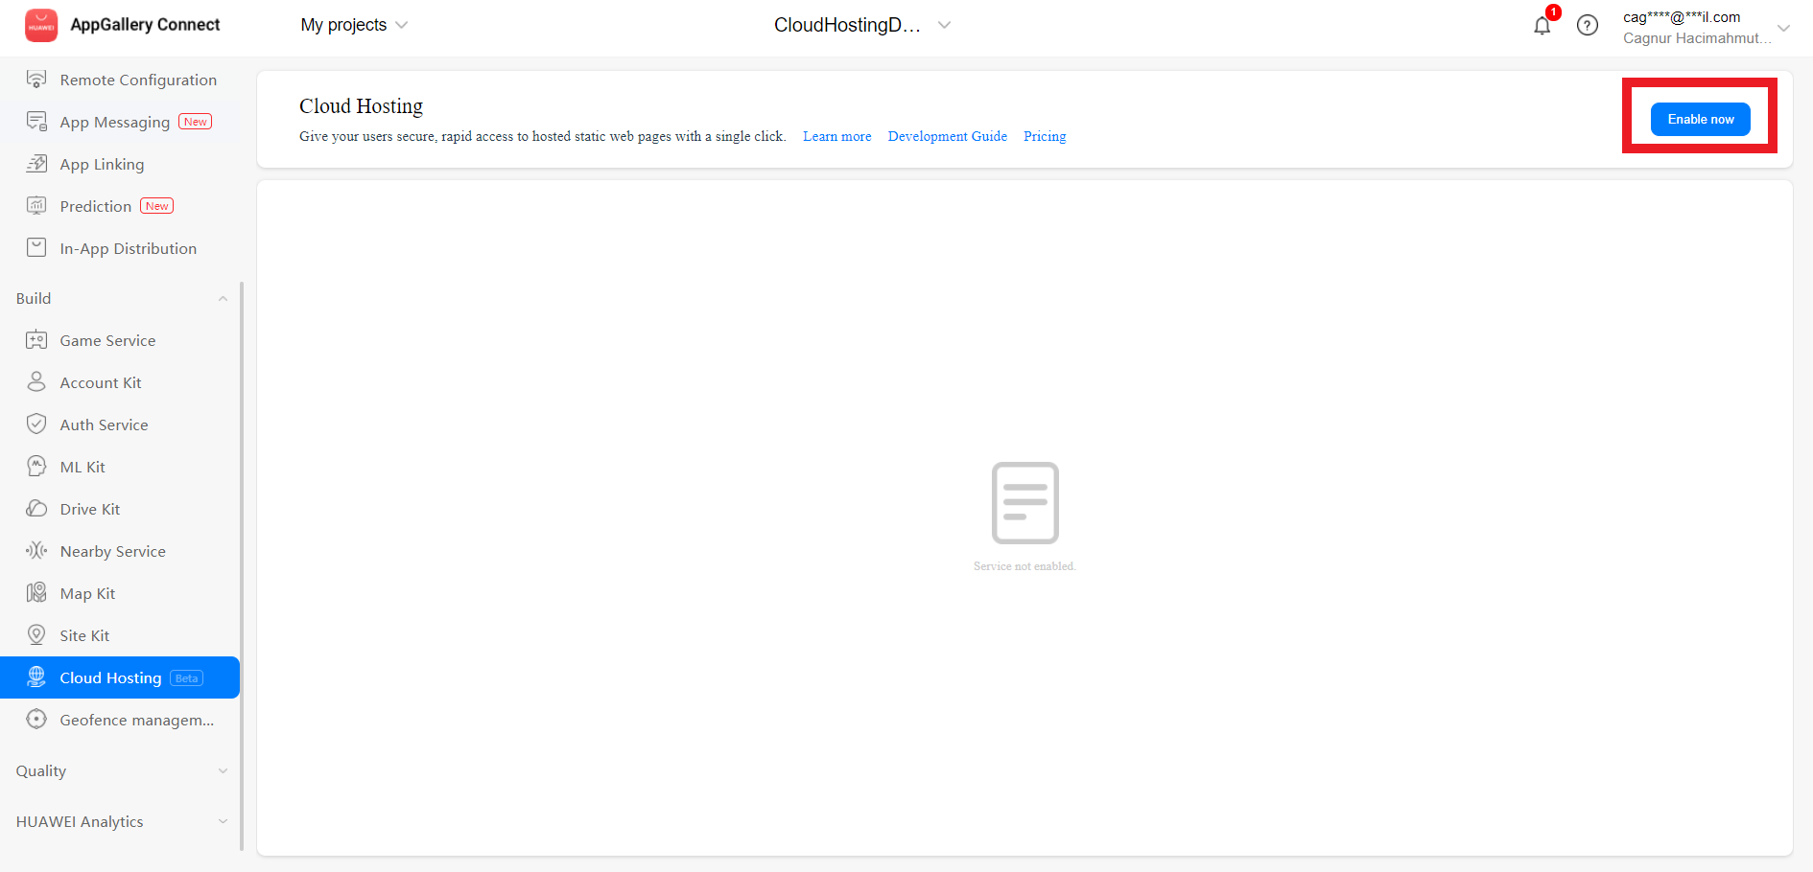The height and width of the screenshot is (872, 1813).
Task: Open the notifications bell icon
Action: [x=1542, y=26]
